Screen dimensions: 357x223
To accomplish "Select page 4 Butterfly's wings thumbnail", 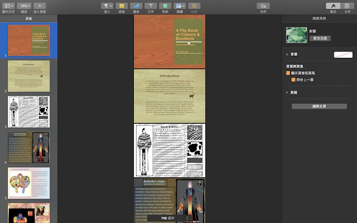I will point(28,147).
